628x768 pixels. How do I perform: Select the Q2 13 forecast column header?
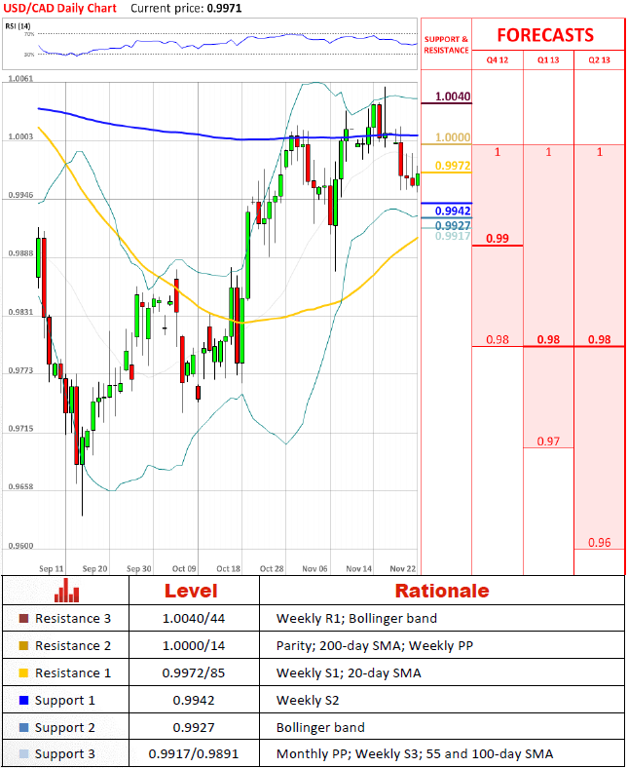[x=600, y=60]
